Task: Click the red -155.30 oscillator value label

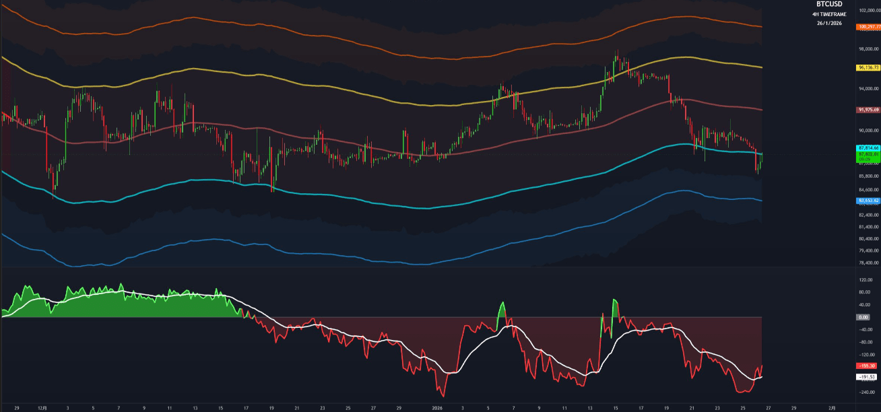Action: click(x=865, y=366)
